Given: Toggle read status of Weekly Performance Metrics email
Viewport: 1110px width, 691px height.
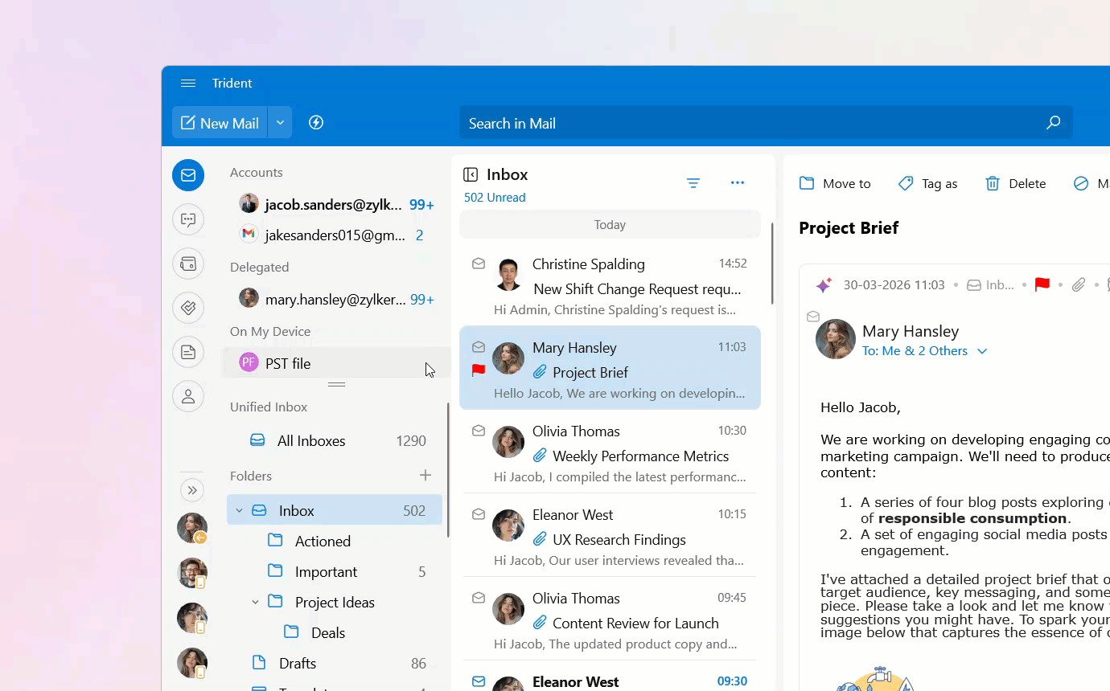Looking at the screenshot, I should [479, 431].
